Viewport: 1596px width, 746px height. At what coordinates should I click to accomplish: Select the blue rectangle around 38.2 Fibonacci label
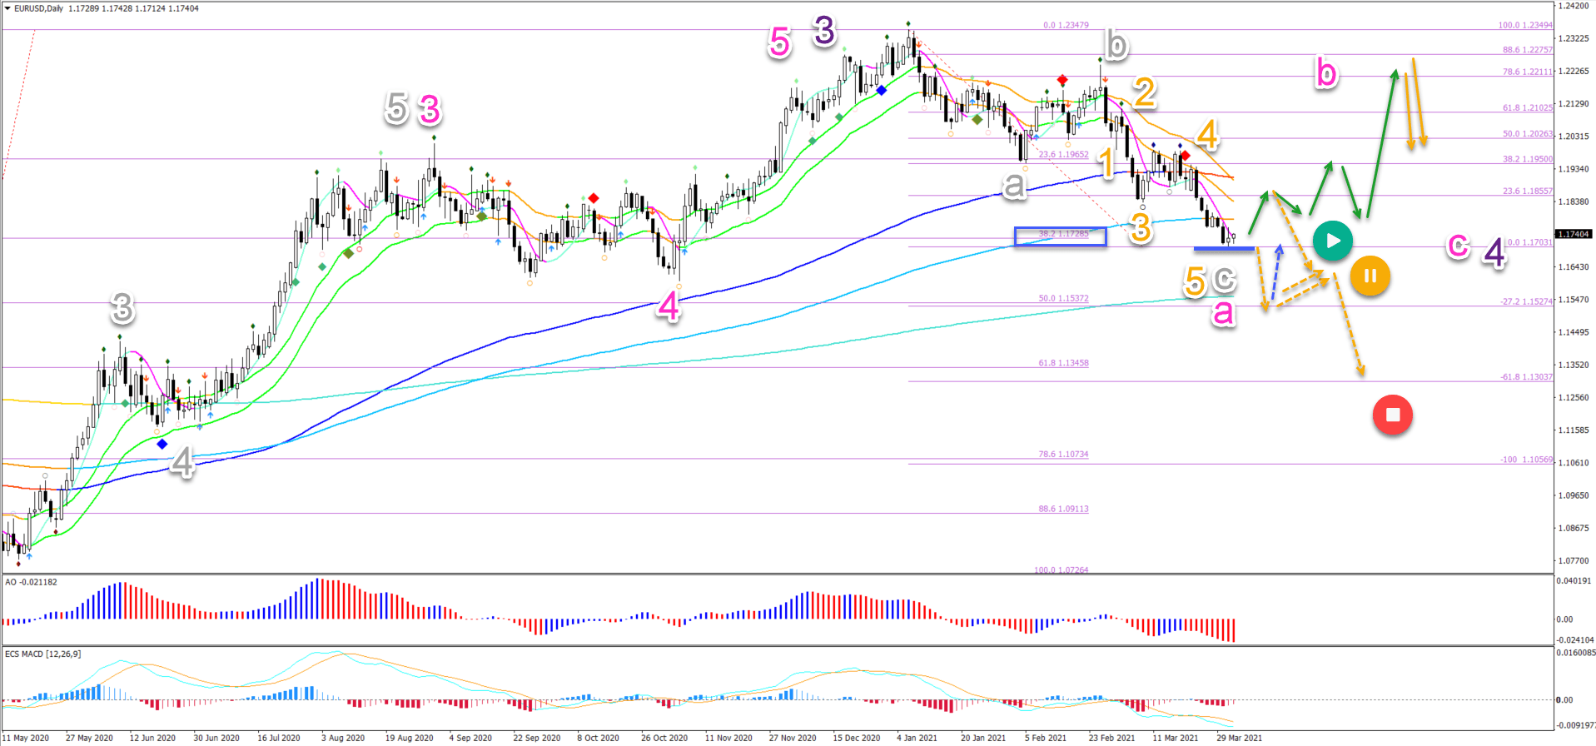[x=1060, y=236]
